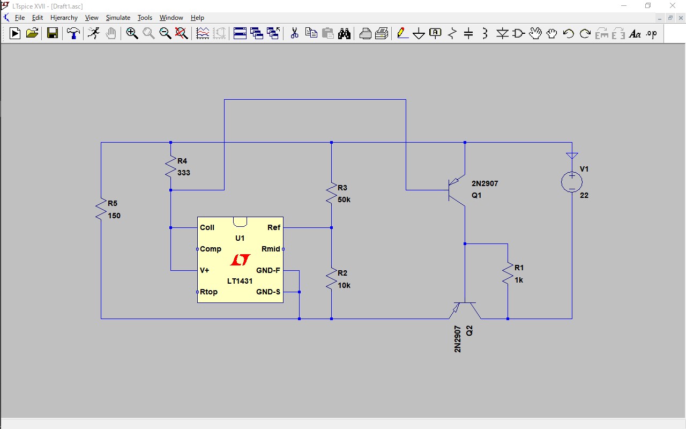Place a diode
686x429 pixels.
click(x=502, y=33)
